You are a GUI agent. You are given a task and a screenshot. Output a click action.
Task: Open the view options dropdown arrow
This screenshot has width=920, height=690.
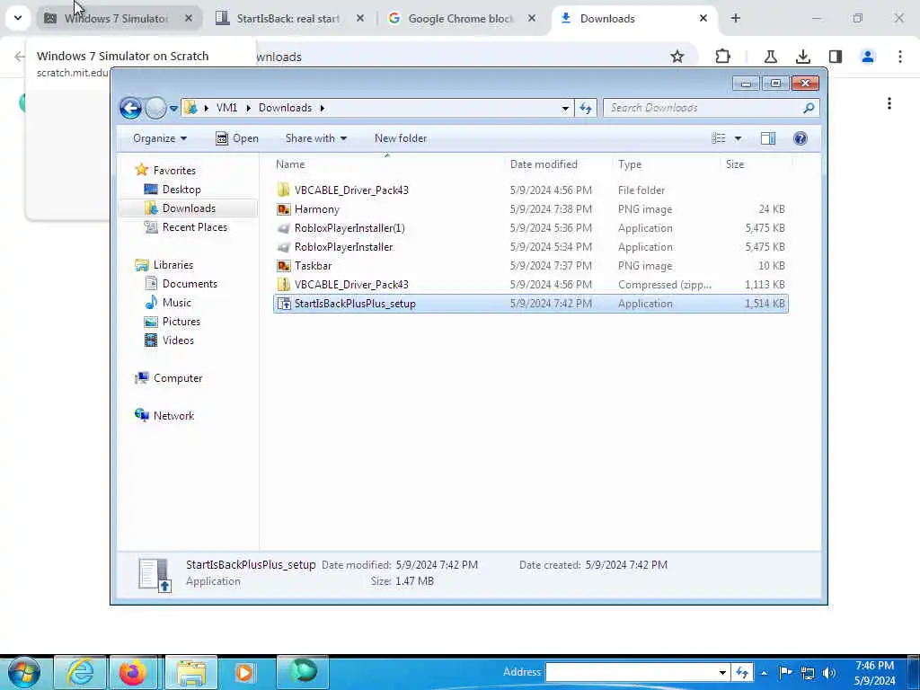click(x=739, y=138)
